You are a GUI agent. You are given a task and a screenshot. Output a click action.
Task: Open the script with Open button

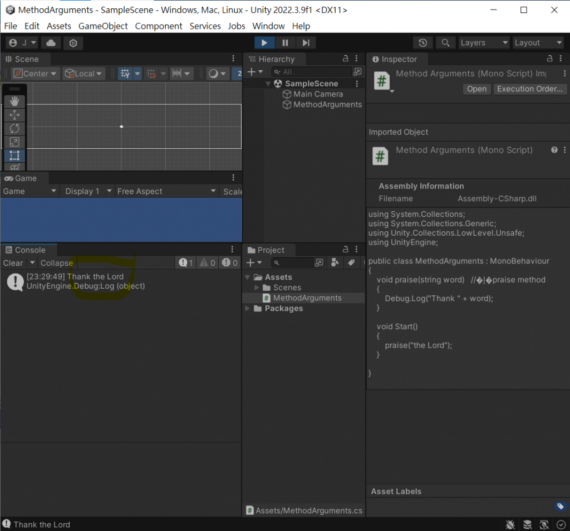coord(476,89)
